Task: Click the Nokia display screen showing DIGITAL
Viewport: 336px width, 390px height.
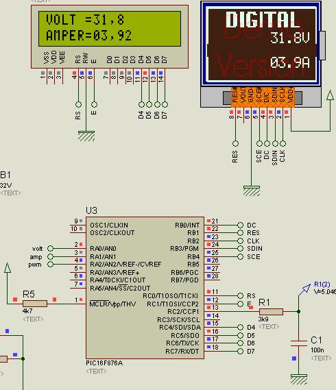Action: click(x=262, y=45)
